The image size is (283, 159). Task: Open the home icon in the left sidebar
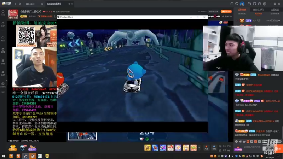3,39
